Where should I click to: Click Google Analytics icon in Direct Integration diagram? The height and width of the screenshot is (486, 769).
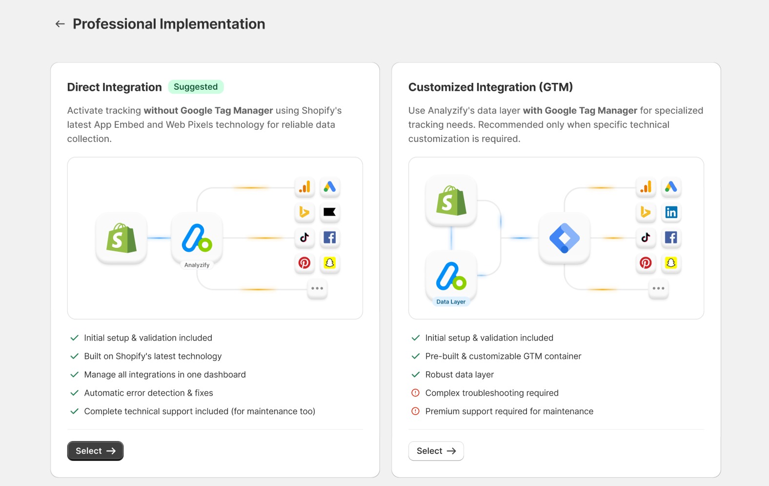(304, 187)
